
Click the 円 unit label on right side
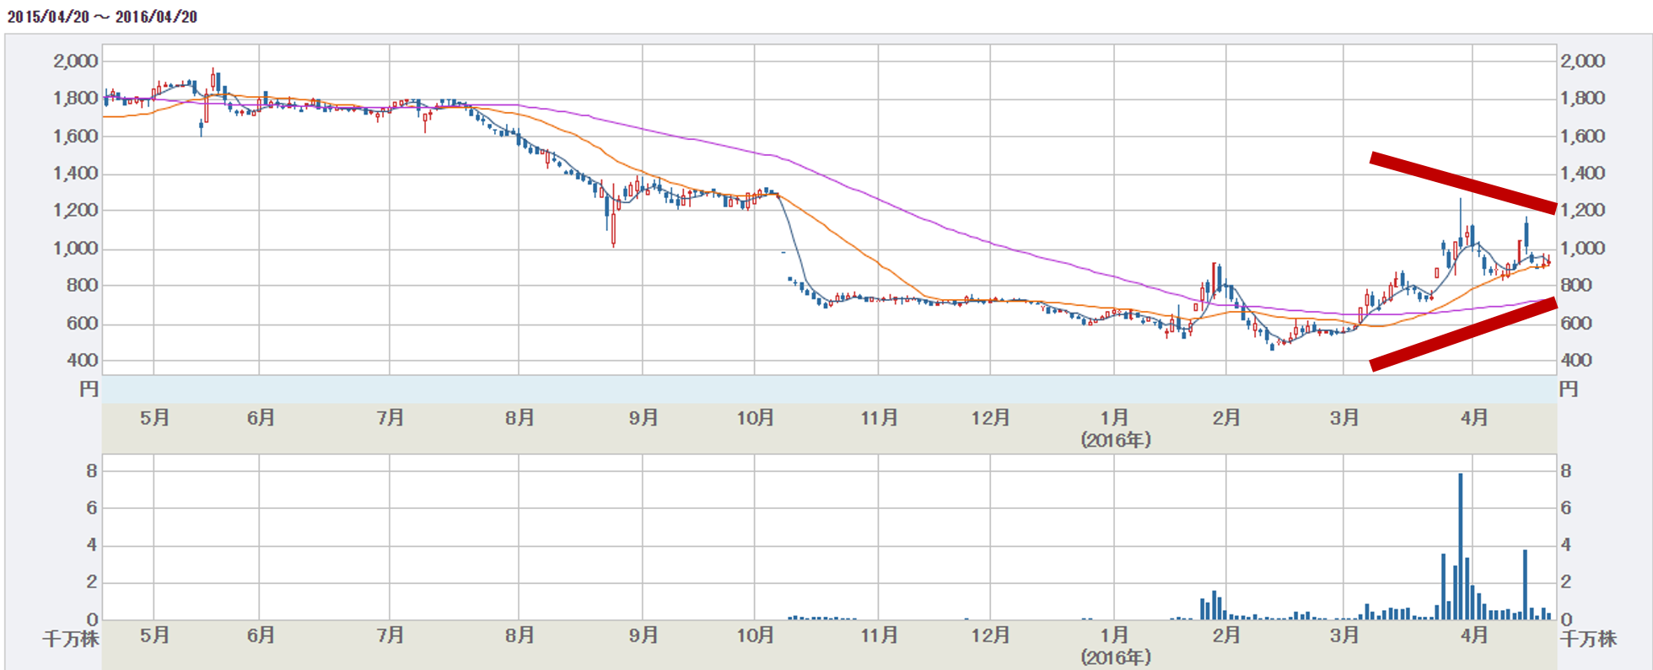(x=1569, y=389)
